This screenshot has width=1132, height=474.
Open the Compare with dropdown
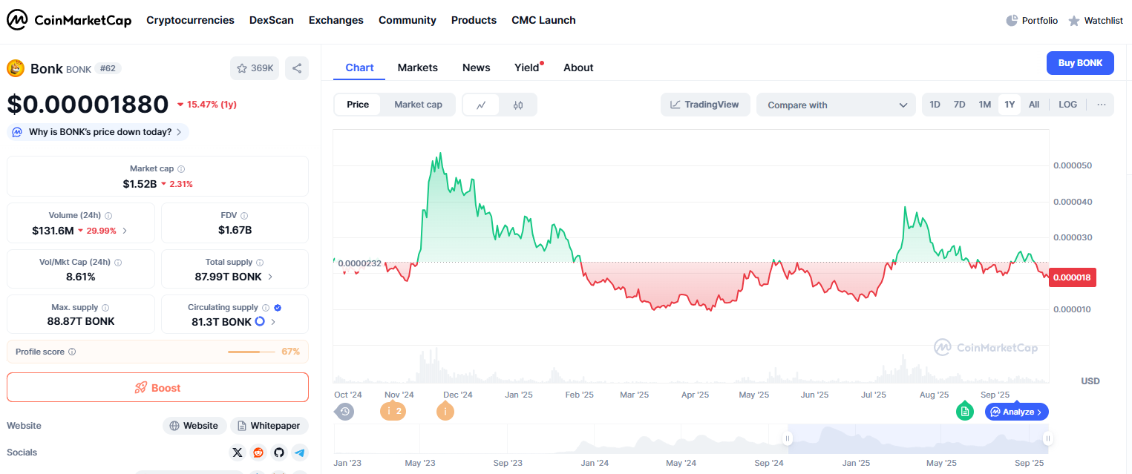click(x=837, y=105)
